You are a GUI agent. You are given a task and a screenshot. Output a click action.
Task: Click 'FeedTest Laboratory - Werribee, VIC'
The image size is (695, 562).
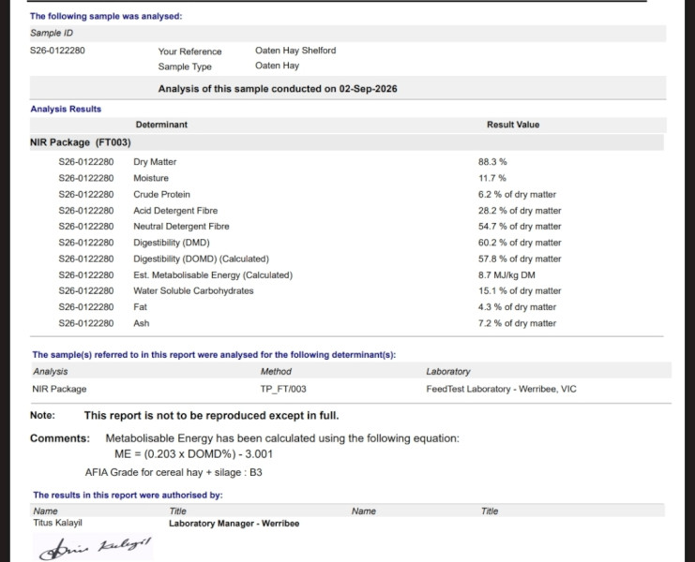pyautogui.click(x=501, y=389)
